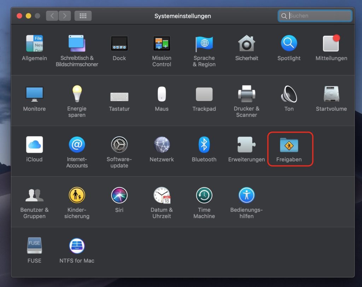This screenshot has width=362, height=287.
Task: Focus the Suchen search field
Action: pyautogui.click(x=315, y=16)
